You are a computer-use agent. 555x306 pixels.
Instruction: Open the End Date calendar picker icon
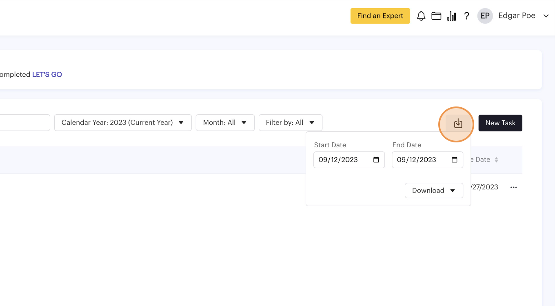click(x=455, y=160)
